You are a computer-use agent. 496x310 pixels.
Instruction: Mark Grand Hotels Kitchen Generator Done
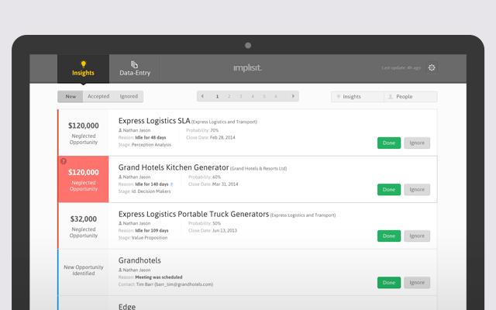click(x=389, y=189)
